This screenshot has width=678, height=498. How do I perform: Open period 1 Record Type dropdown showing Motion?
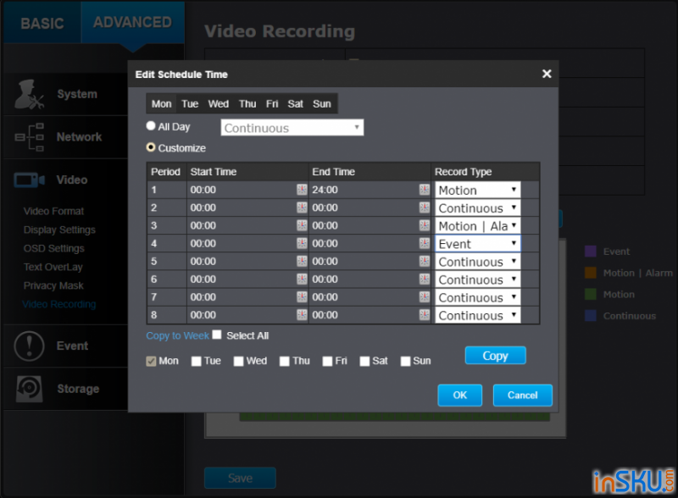click(478, 190)
